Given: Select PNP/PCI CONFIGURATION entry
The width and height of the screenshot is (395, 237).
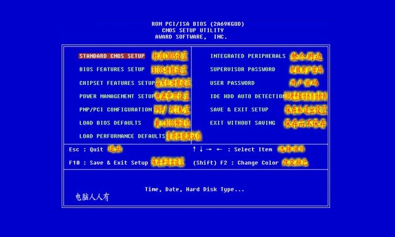Looking at the screenshot, I should point(116,110).
